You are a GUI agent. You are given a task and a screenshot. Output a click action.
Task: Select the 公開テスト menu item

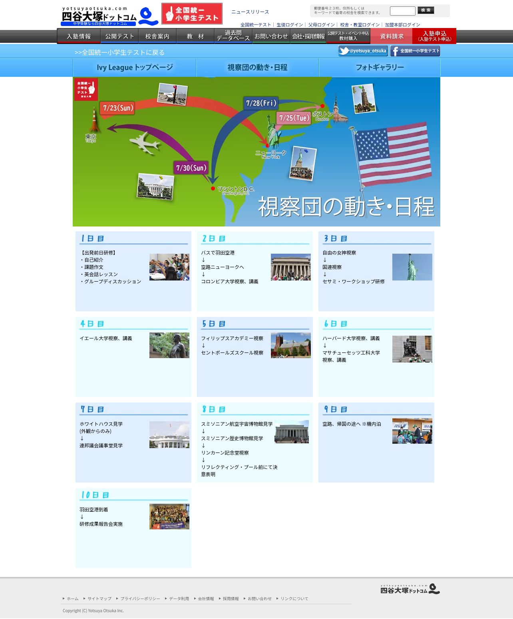coord(119,36)
